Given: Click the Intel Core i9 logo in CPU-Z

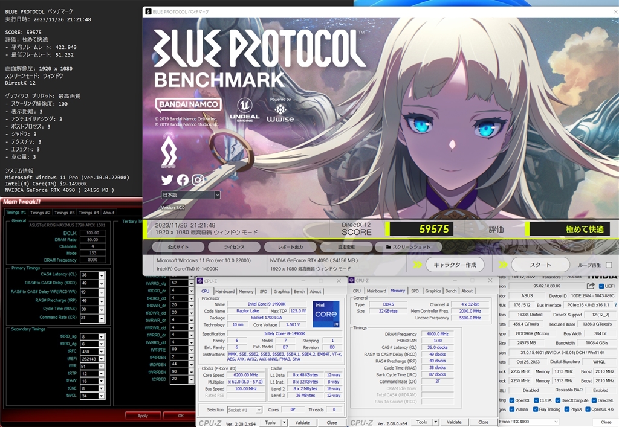Looking at the screenshot, I should point(325,314).
